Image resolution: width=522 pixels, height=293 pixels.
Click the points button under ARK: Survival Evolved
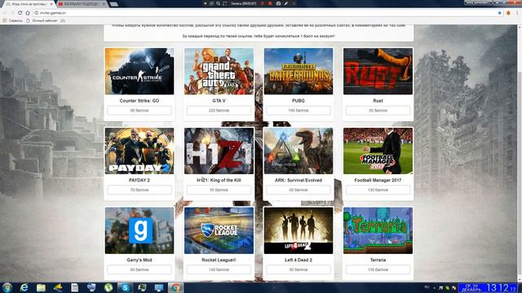click(299, 190)
